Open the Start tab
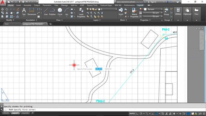The width and height of the screenshot is (206, 116). (6, 24)
